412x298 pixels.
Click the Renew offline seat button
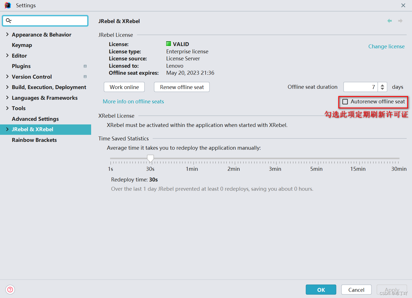182,87
